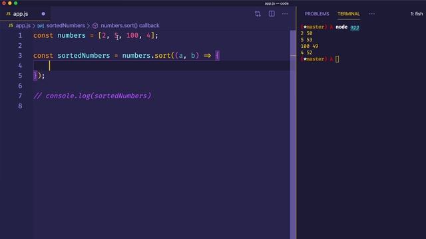Click line number 5 in gutter

point(20,76)
